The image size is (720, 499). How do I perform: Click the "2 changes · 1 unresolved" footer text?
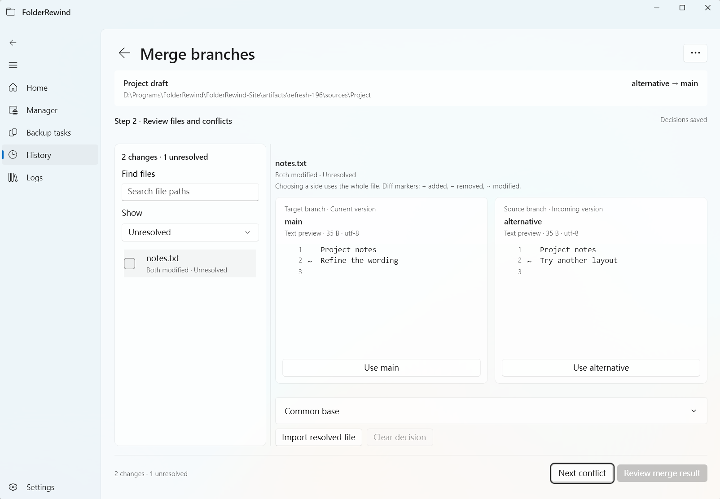tap(151, 474)
